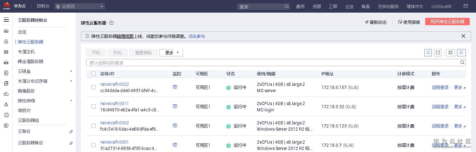Open 支持与服务 in top navigation
Image resolution: width=476 pixels, height=152 pixels.
pyautogui.click(x=388, y=6)
